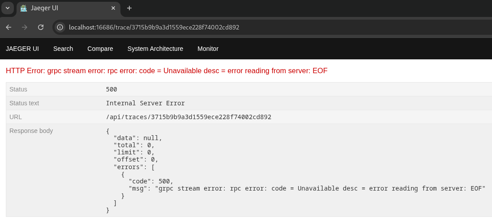The width and height of the screenshot is (492, 220).
Task: Click the Jaeger UI tab favicon
Action: coord(24,8)
